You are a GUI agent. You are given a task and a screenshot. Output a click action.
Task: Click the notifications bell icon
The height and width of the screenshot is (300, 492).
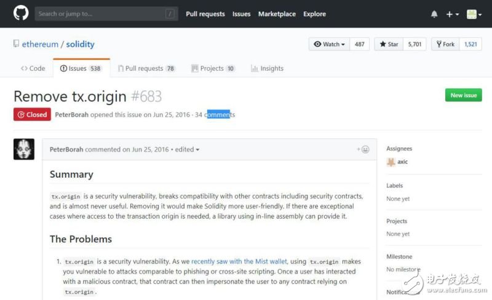coord(434,14)
